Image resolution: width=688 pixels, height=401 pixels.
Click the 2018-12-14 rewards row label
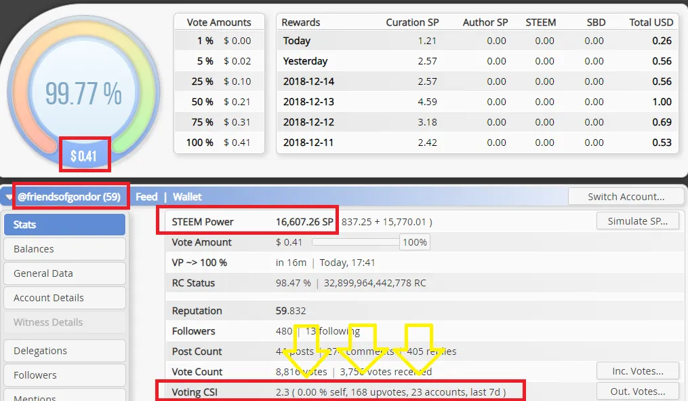click(308, 81)
